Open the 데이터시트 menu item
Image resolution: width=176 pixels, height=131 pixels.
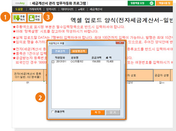67,9
